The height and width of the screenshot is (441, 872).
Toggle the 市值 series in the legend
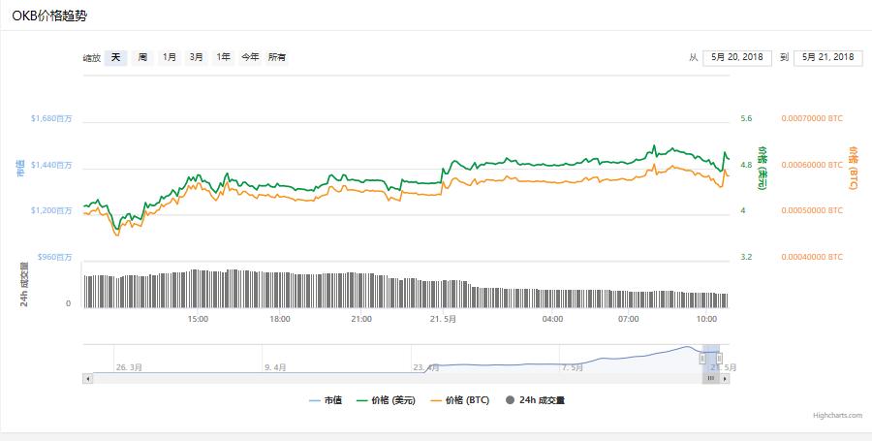pyautogui.click(x=326, y=400)
